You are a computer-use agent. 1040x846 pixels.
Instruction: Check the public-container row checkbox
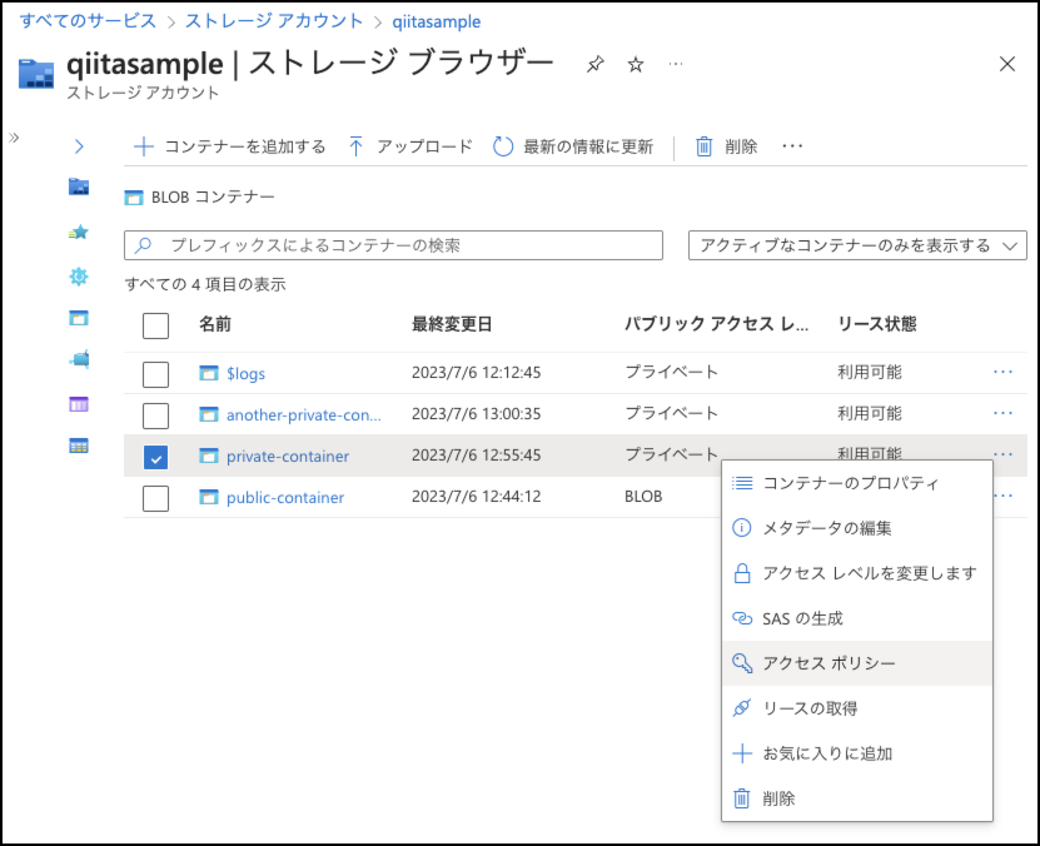point(156,498)
